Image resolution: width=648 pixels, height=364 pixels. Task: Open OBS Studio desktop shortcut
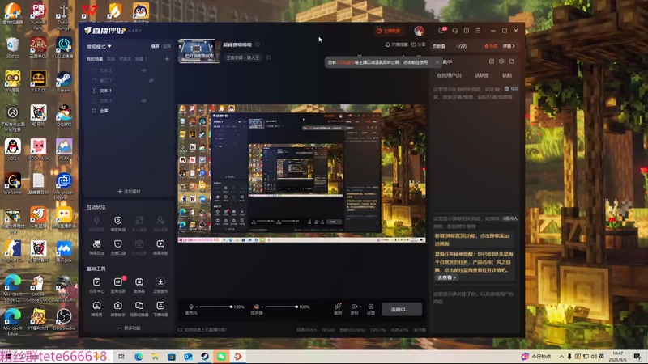coord(64,319)
